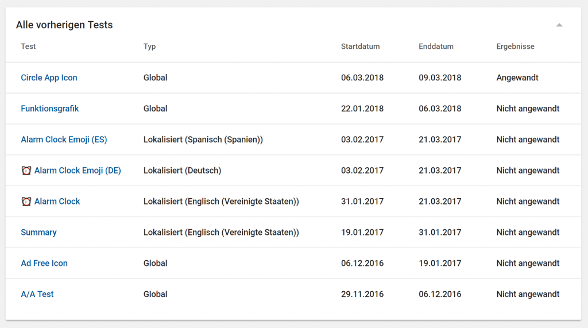The height and width of the screenshot is (328, 588).
Task: Click the Alle vorherigen Tests heading
Action: point(64,25)
